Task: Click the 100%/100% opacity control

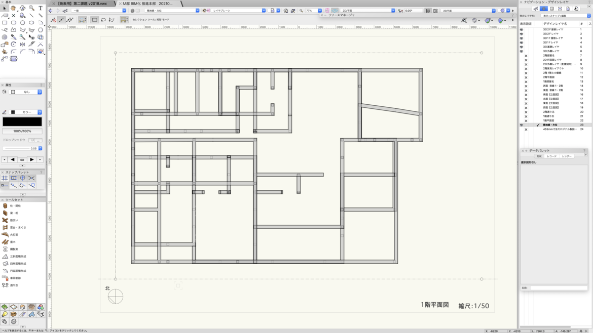Action: [x=22, y=131]
